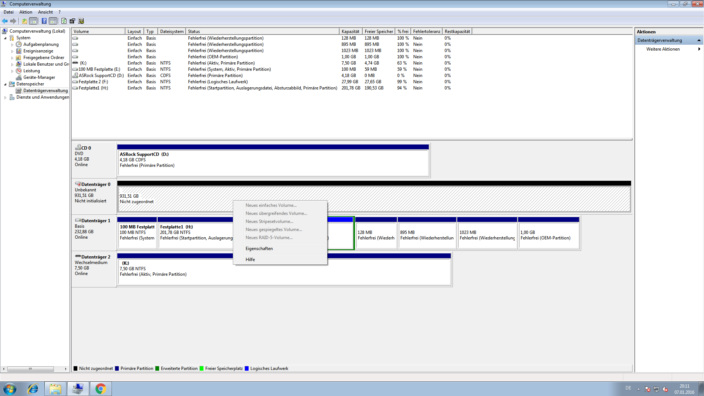Viewport: 704px width, 396px height.
Task: Click the back arrow toolbar icon
Action: click(5, 21)
